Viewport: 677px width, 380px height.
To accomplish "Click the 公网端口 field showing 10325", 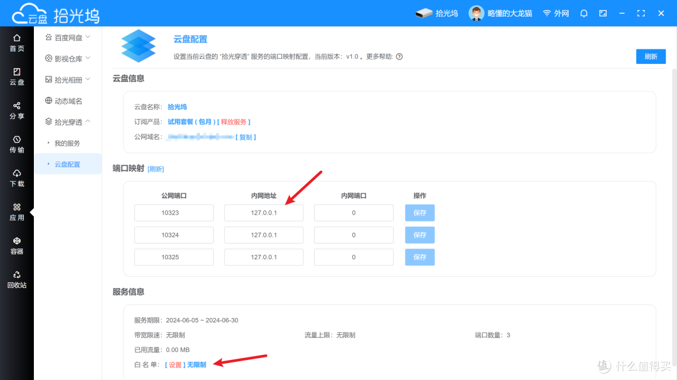I will click(x=174, y=257).
